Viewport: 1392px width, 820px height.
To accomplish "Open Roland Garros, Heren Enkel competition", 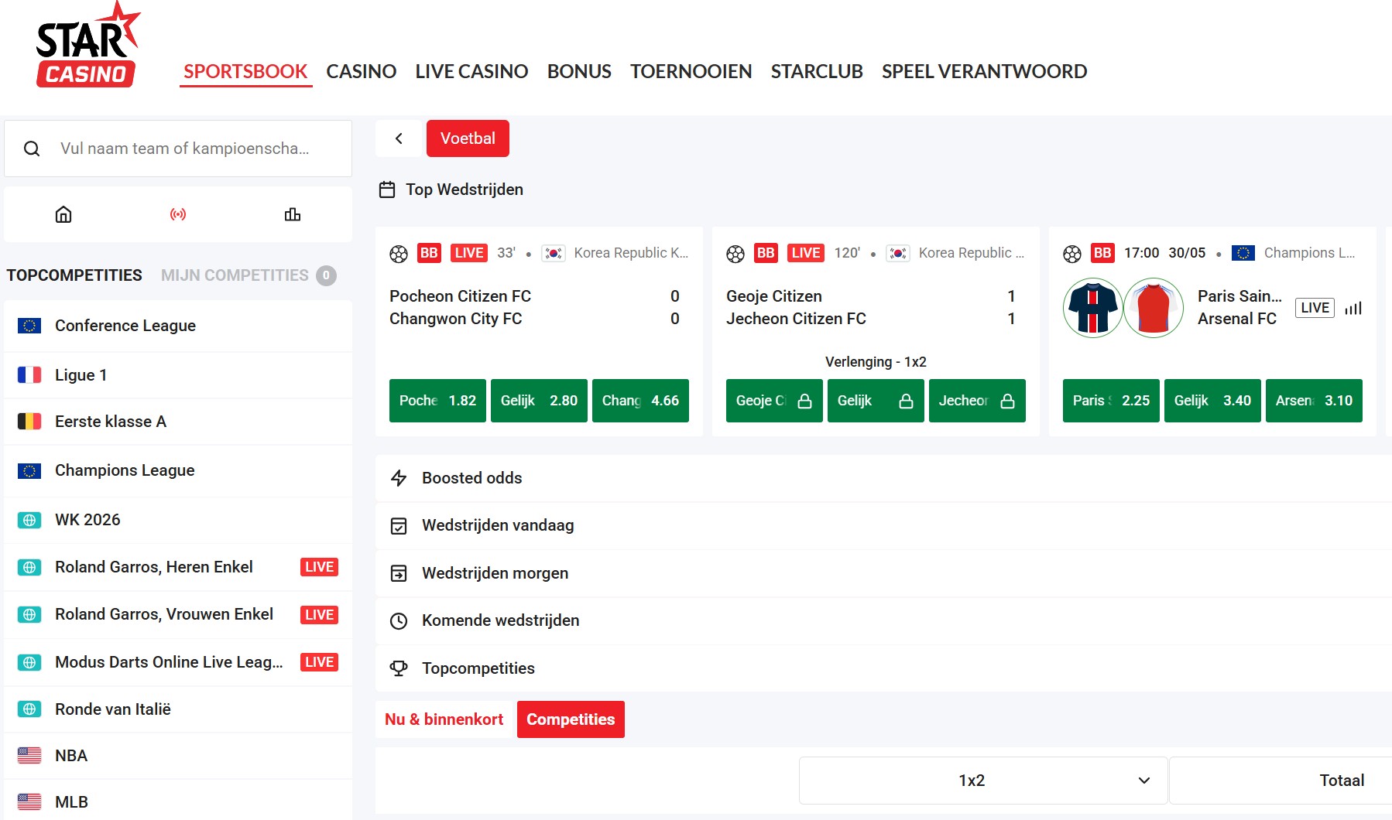I will (178, 567).
